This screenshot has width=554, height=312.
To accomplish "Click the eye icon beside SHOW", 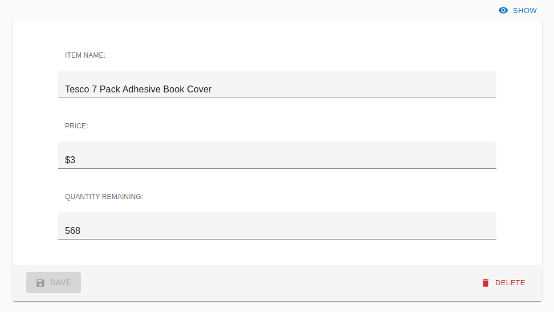I will [503, 11].
